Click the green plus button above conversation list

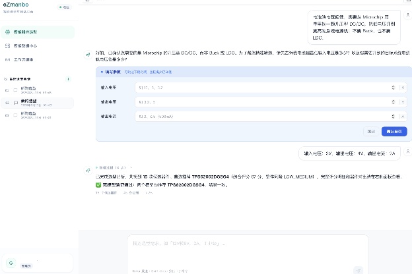click(68, 79)
